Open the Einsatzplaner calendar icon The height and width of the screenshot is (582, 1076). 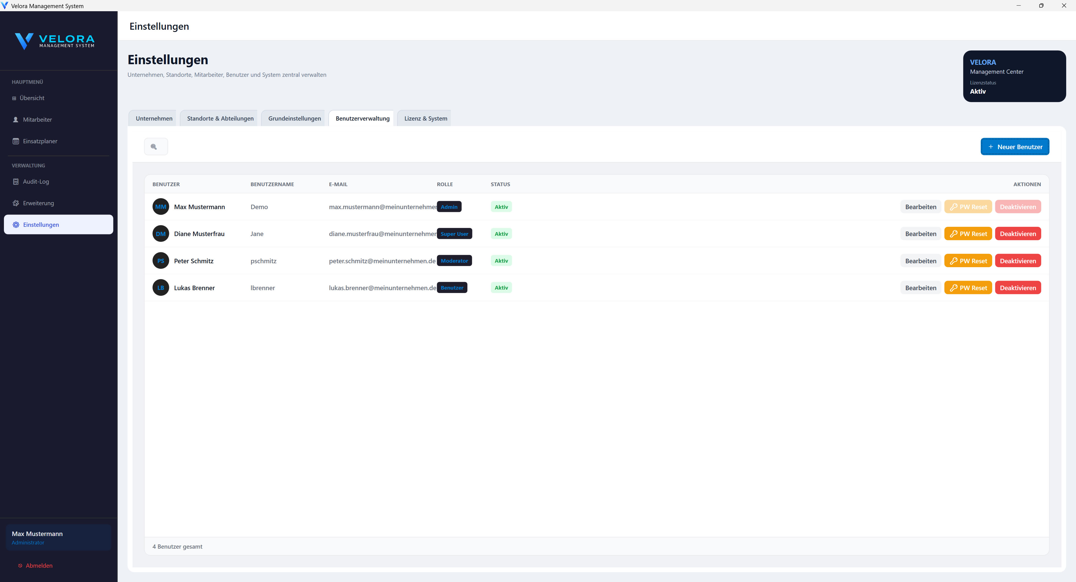[x=16, y=141]
